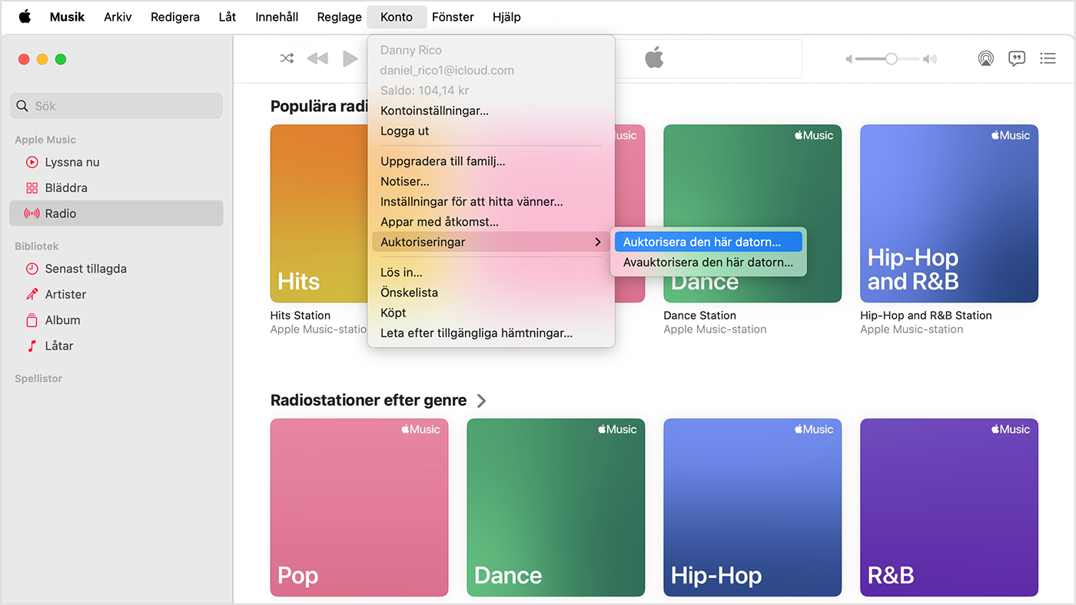Open the Hjälp menu
This screenshot has height=605, width=1076.
point(506,17)
